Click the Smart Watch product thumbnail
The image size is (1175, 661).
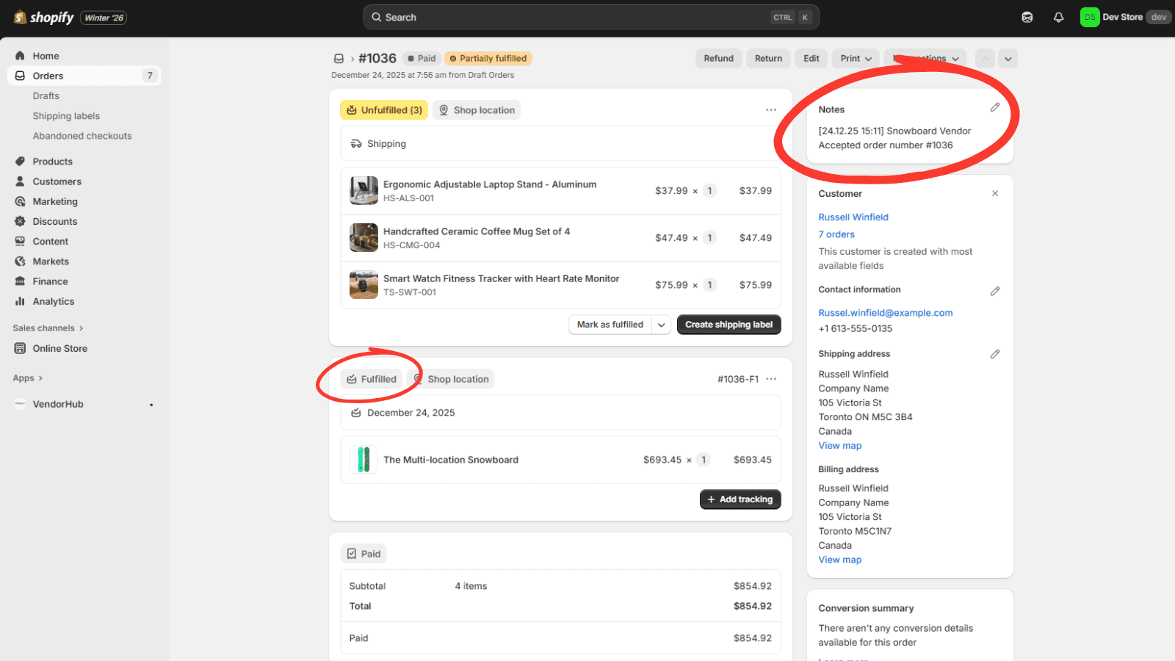point(364,285)
